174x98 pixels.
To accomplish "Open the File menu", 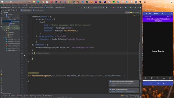I will (4, 5).
